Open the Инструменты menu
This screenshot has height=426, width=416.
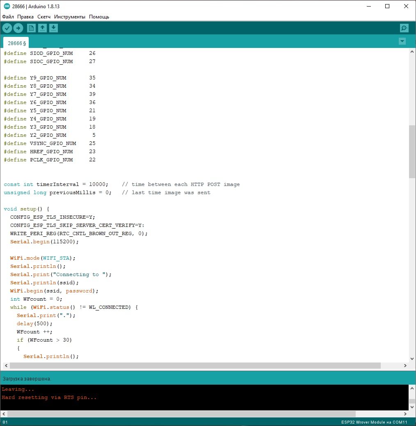[70, 17]
